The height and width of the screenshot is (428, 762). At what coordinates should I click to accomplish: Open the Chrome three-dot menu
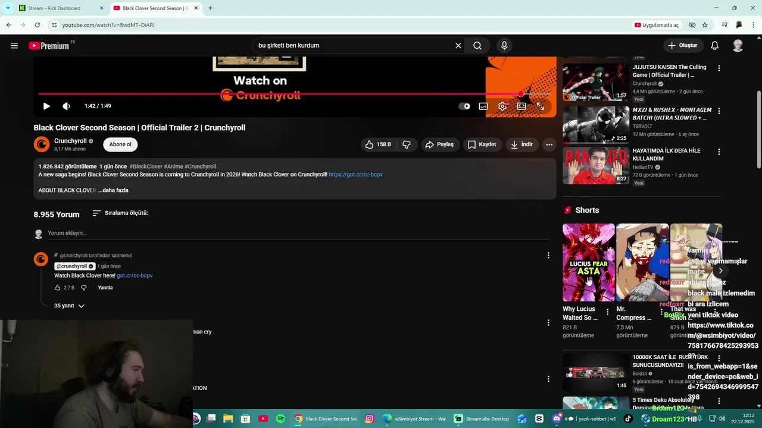(754, 25)
